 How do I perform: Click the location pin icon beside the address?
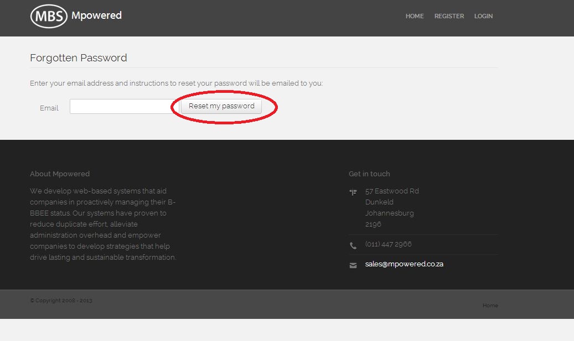click(x=353, y=192)
